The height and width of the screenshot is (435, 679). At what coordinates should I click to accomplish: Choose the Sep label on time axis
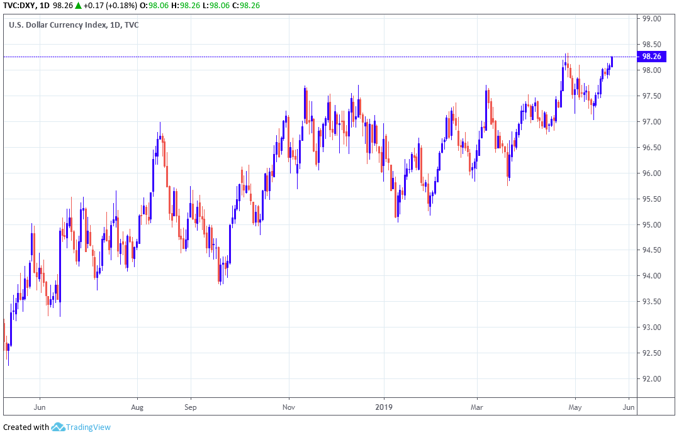pyautogui.click(x=191, y=407)
